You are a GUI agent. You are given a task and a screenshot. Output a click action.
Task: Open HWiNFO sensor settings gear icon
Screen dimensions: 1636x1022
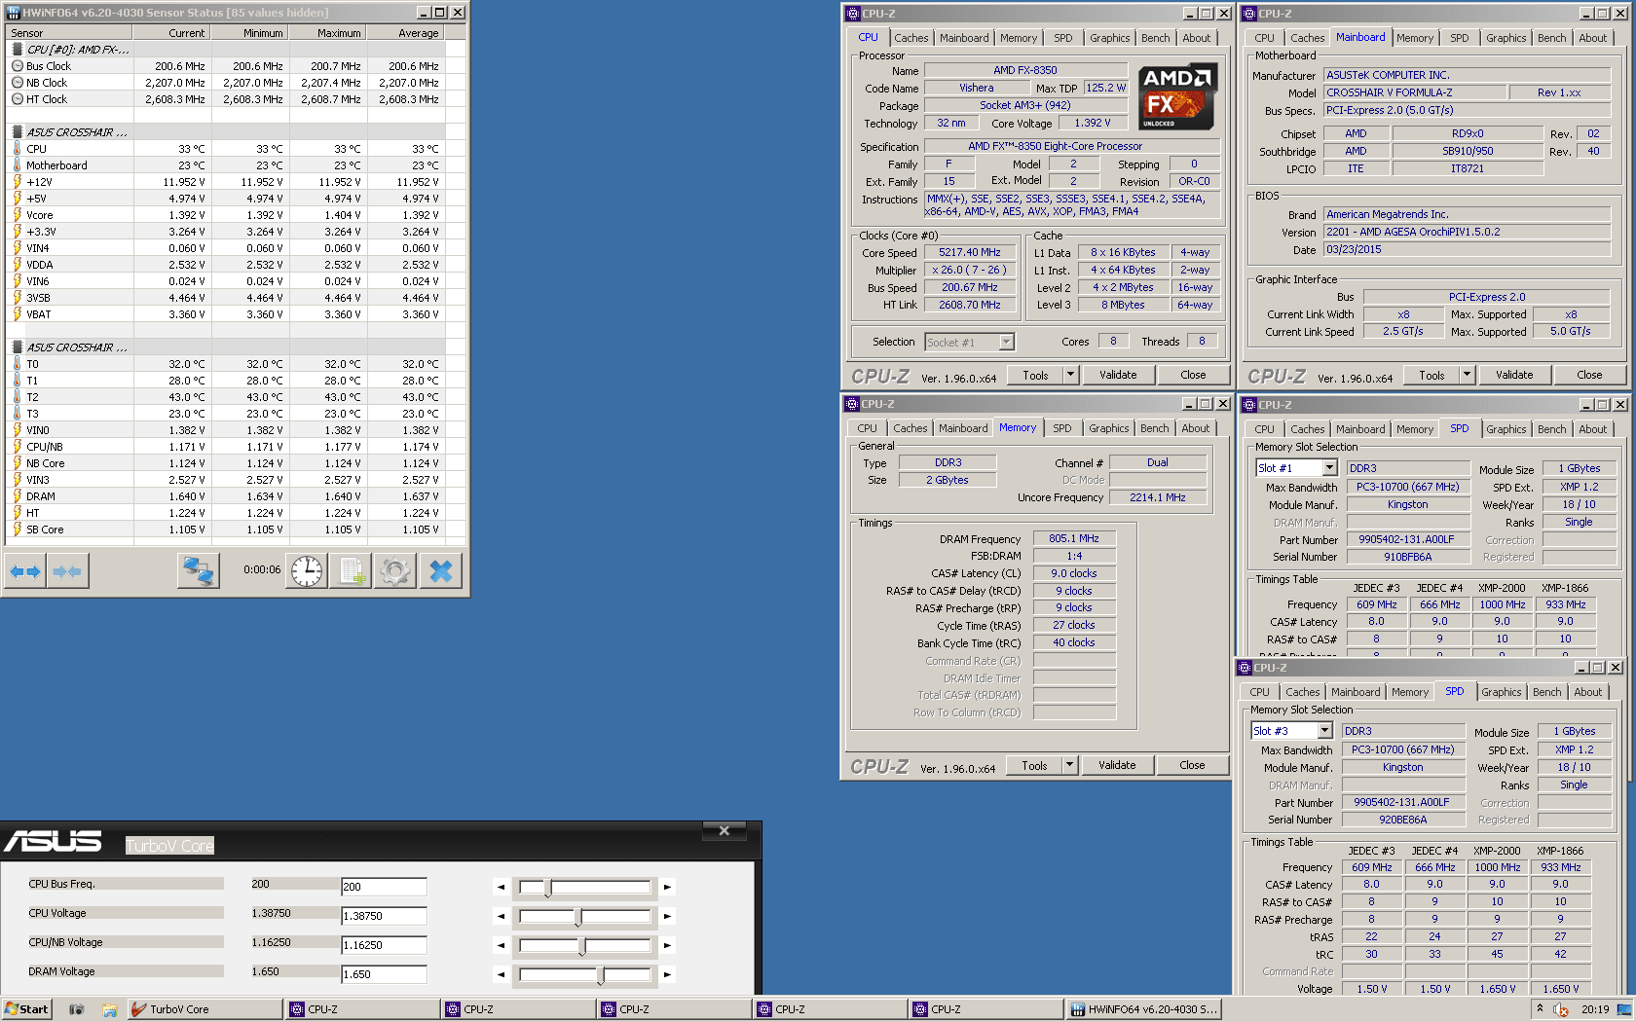click(x=395, y=571)
